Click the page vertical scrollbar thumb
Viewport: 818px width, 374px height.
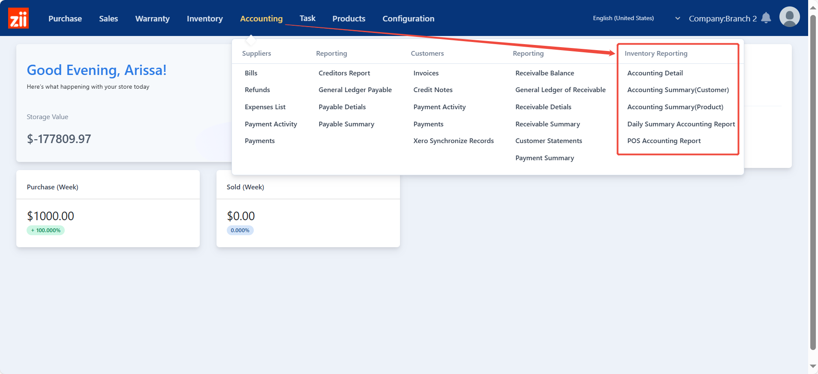[813, 182]
